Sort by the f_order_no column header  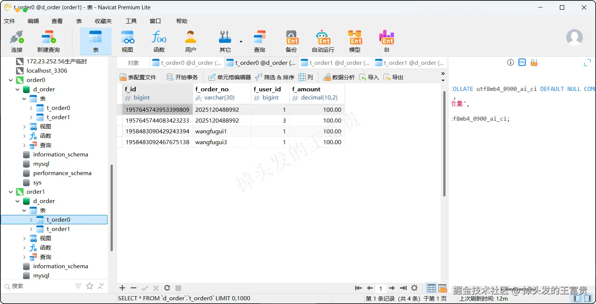click(222, 93)
